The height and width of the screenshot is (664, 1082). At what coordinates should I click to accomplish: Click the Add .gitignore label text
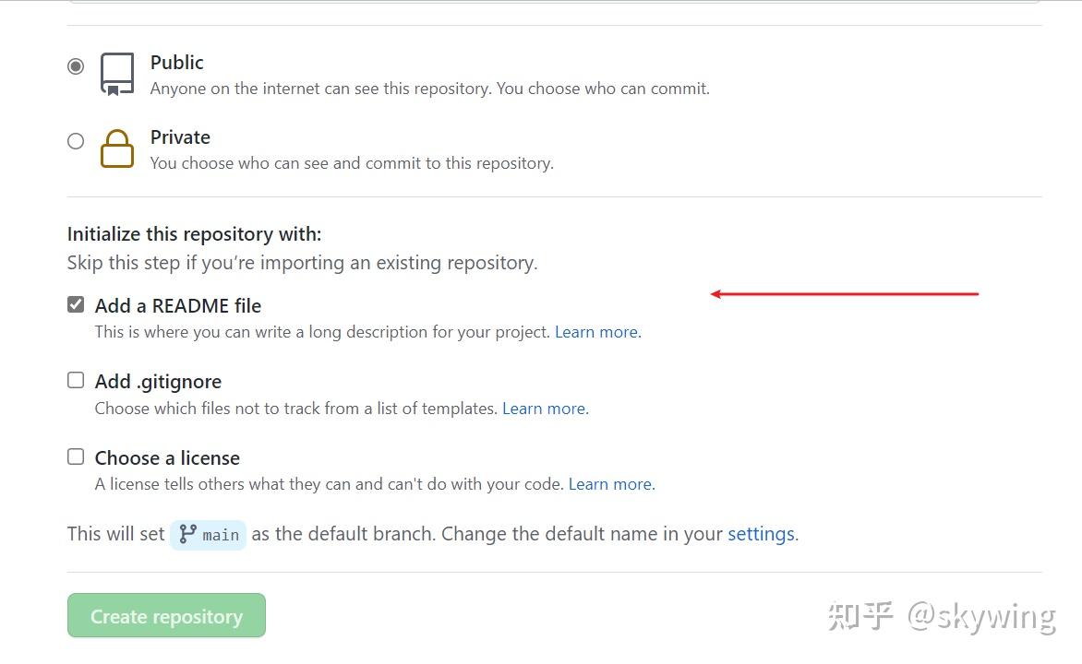[x=158, y=382]
